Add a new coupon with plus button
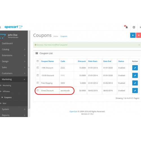141x141 pixels. (x=133, y=35)
